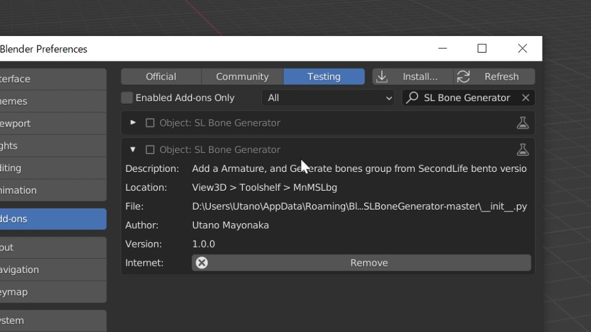The height and width of the screenshot is (332, 591).
Task: Minimize the Blender Preferences window
Action: coord(443,48)
